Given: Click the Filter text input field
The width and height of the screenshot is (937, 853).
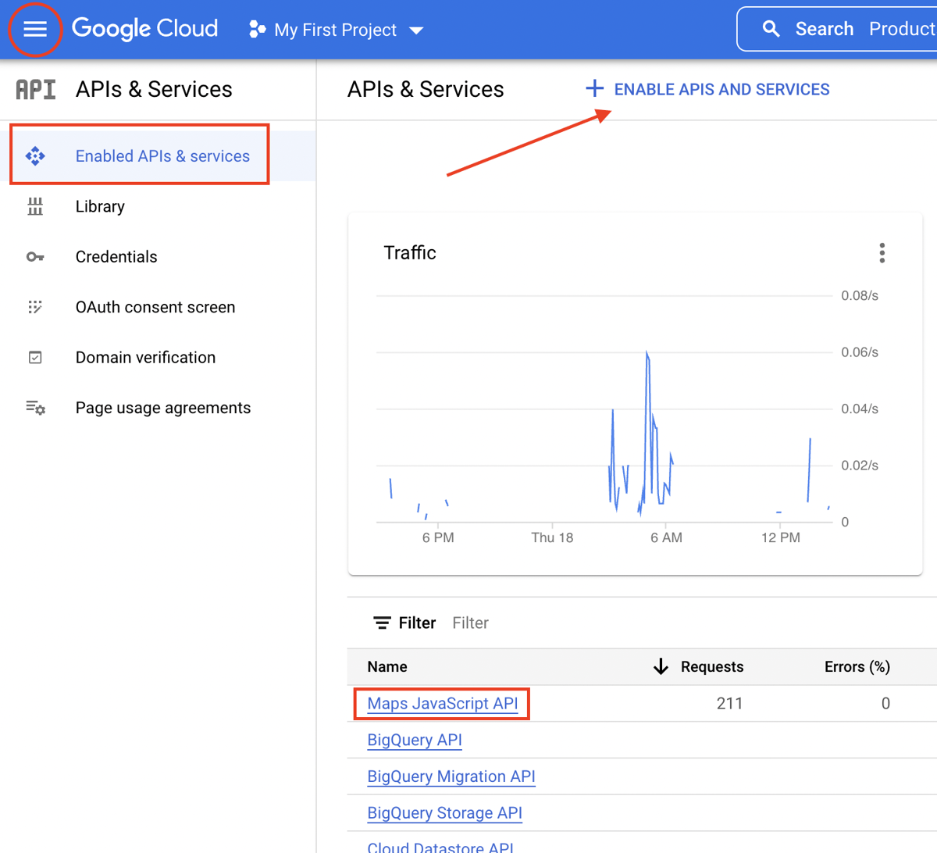Looking at the screenshot, I should (547, 623).
